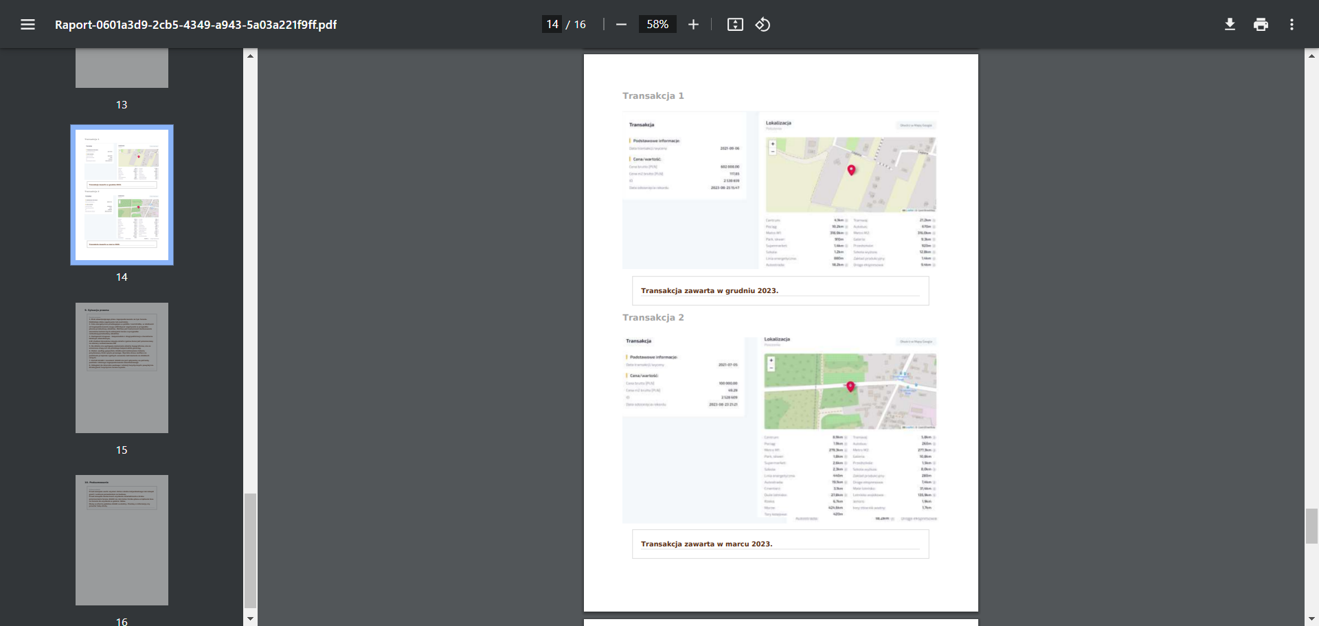Click the Lokalizacja label in Transakcja 2
Screen dimensions: 1319x626
(x=777, y=339)
